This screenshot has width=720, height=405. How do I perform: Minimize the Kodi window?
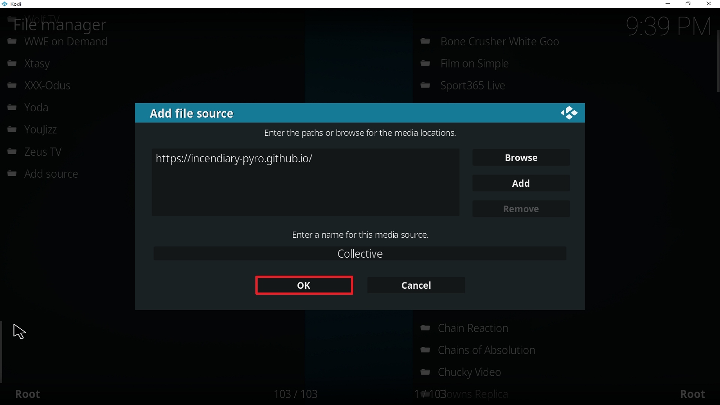[x=668, y=4]
